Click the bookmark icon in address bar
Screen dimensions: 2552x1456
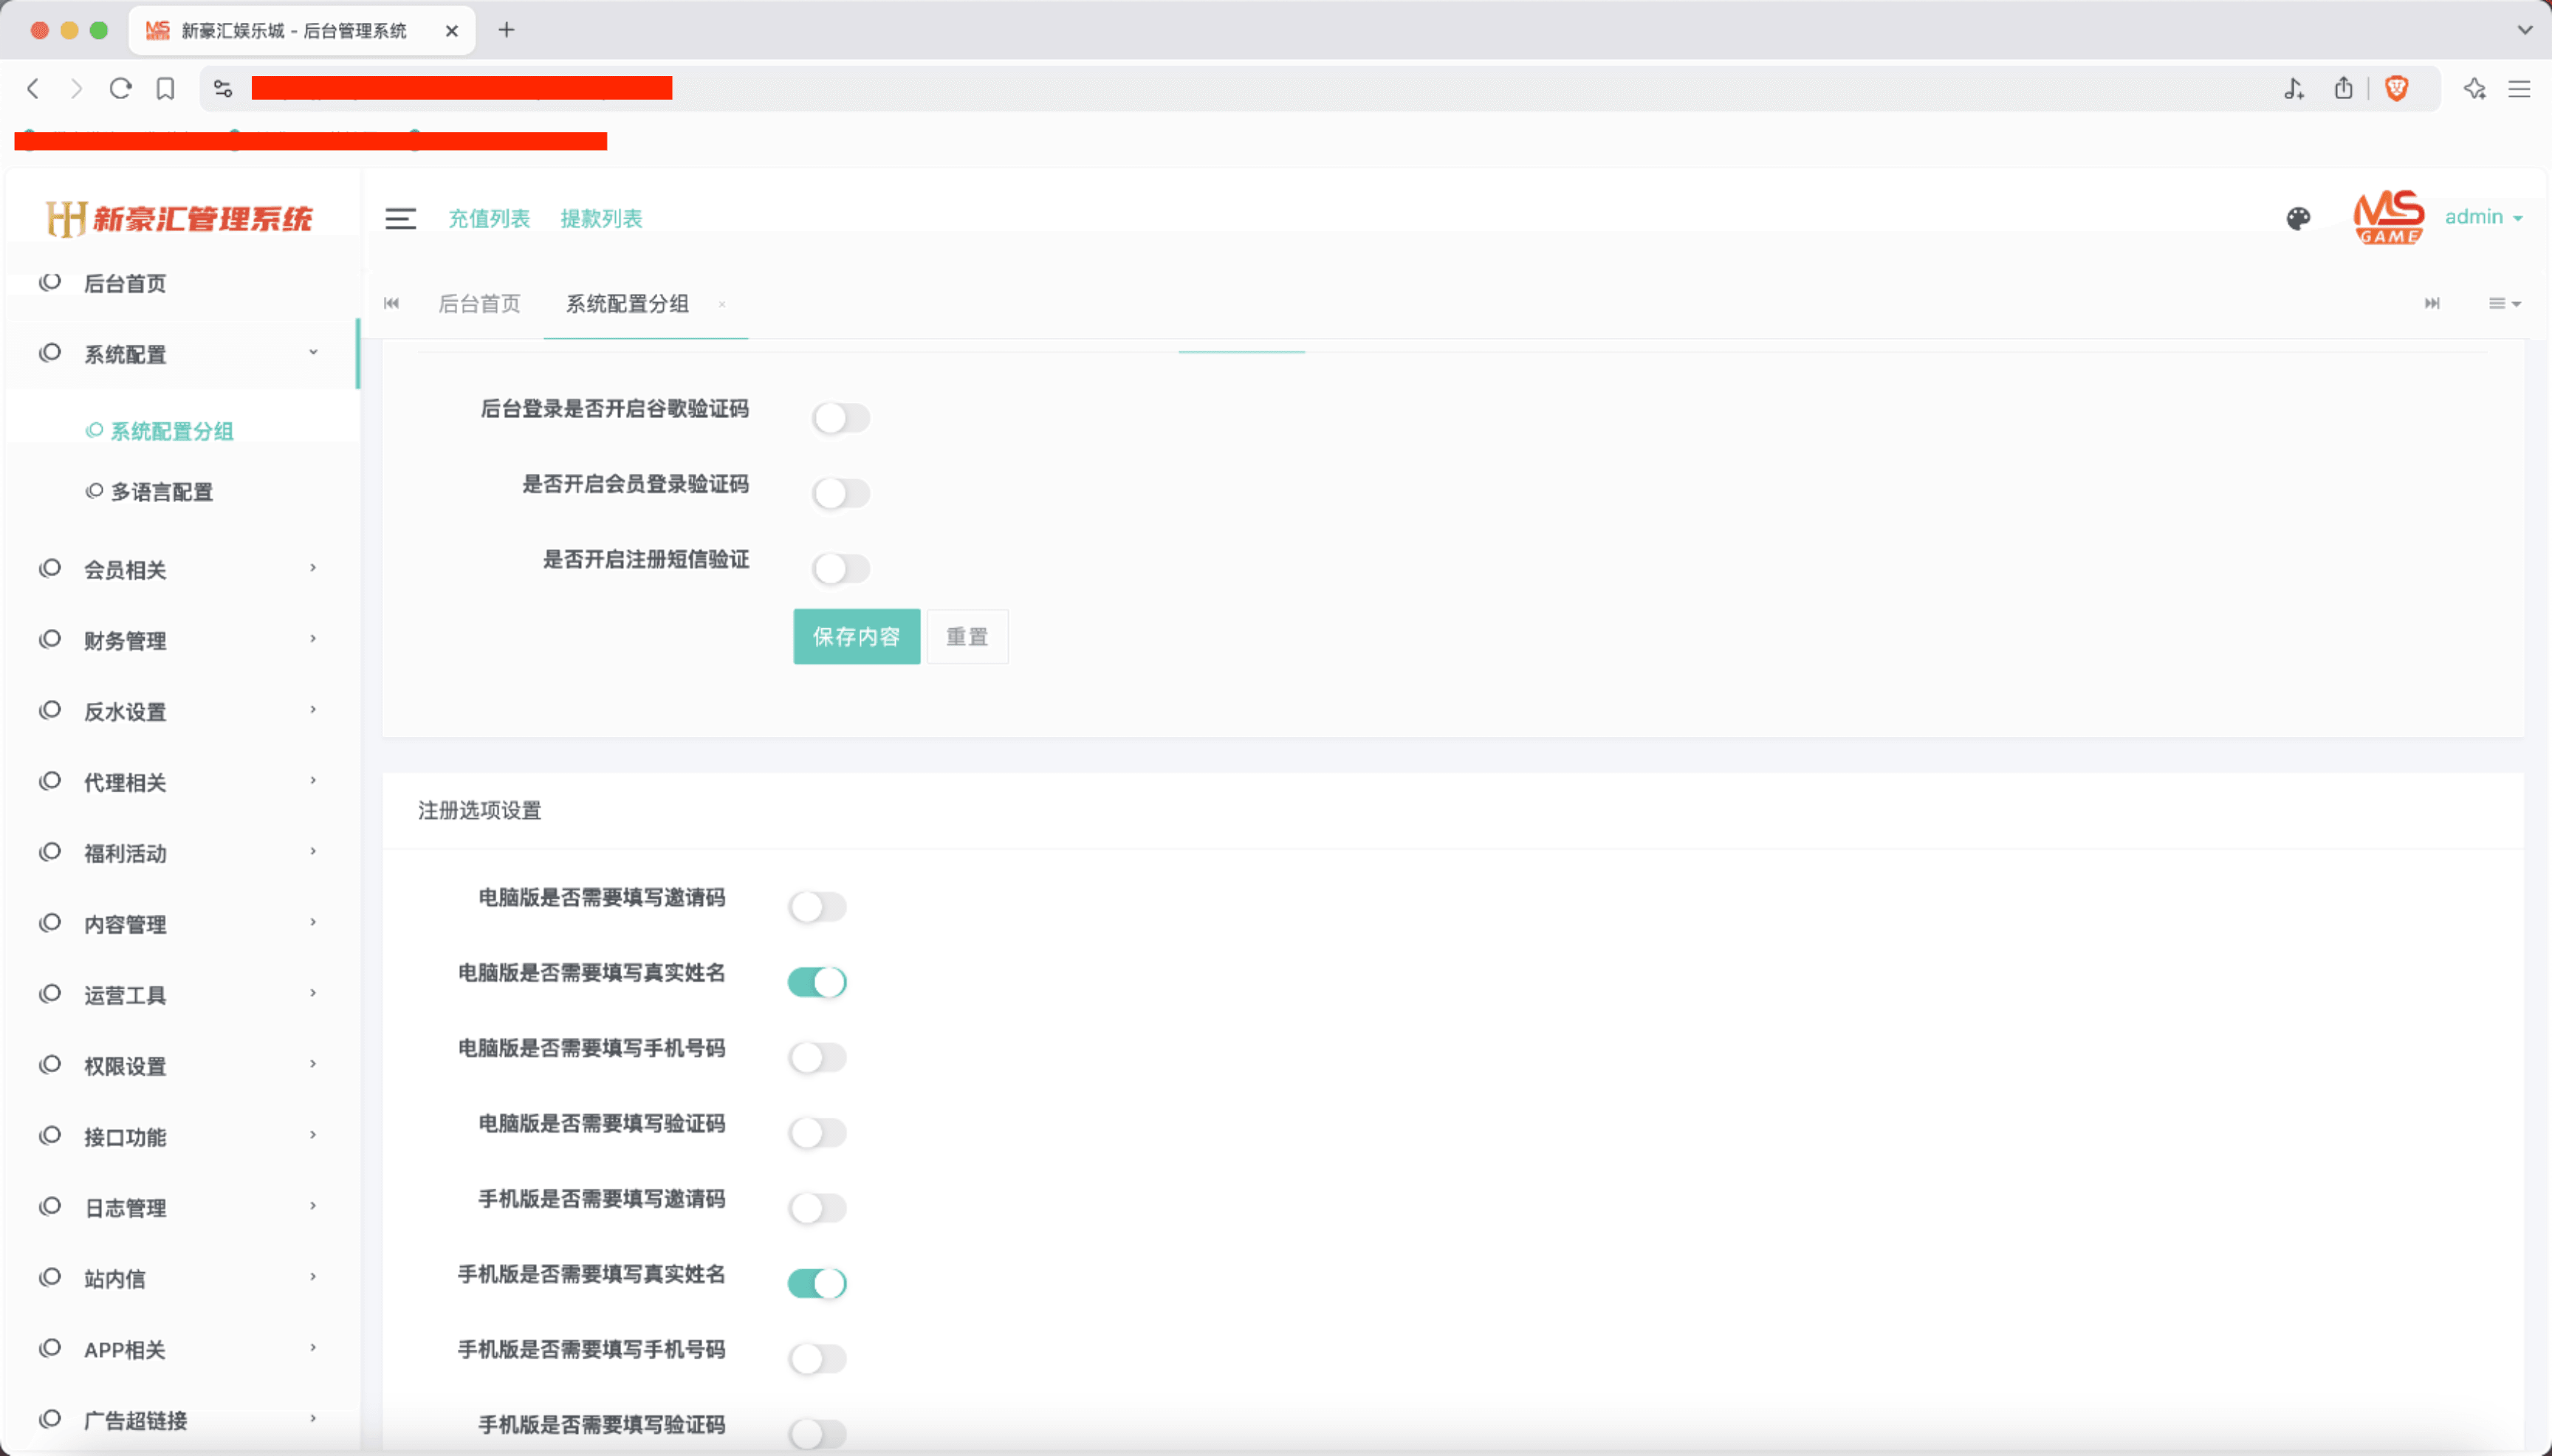[166, 89]
